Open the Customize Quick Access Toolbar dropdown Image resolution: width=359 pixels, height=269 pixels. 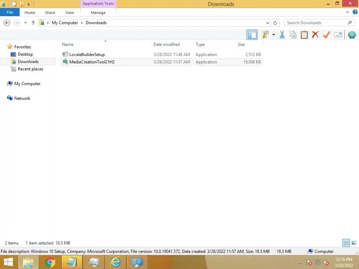[29, 4]
